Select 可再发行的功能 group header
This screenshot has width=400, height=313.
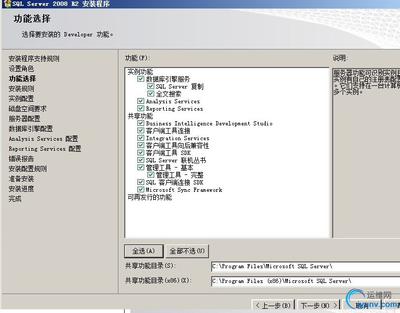150,197
